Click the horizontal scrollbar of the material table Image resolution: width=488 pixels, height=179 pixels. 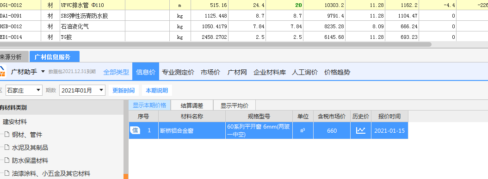216,44
